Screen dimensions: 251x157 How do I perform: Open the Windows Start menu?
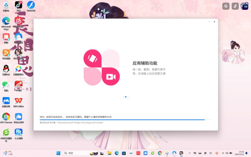(58, 153)
